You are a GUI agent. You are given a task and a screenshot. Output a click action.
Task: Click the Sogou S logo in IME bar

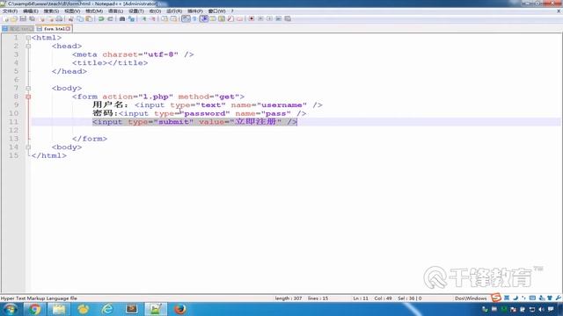[496, 298]
